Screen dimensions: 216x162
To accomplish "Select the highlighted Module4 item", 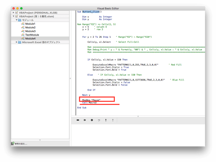I will click(40, 39).
